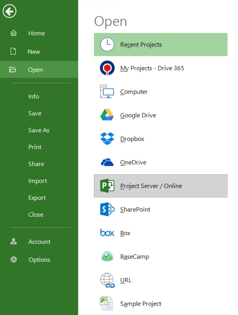Open the Export options
The height and width of the screenshot is (315, 238).
(x=37, y=198)
